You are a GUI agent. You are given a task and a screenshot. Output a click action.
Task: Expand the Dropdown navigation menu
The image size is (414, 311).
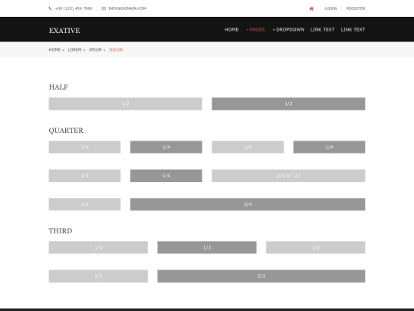pyautogui.click(x=288, y=30)
